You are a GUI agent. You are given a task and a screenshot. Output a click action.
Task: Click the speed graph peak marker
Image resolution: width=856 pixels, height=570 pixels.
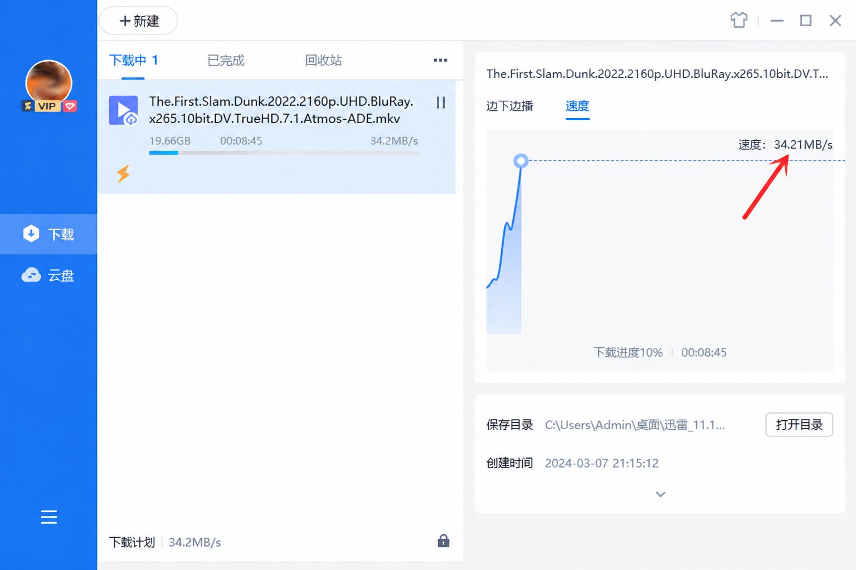tap(521, 161)
